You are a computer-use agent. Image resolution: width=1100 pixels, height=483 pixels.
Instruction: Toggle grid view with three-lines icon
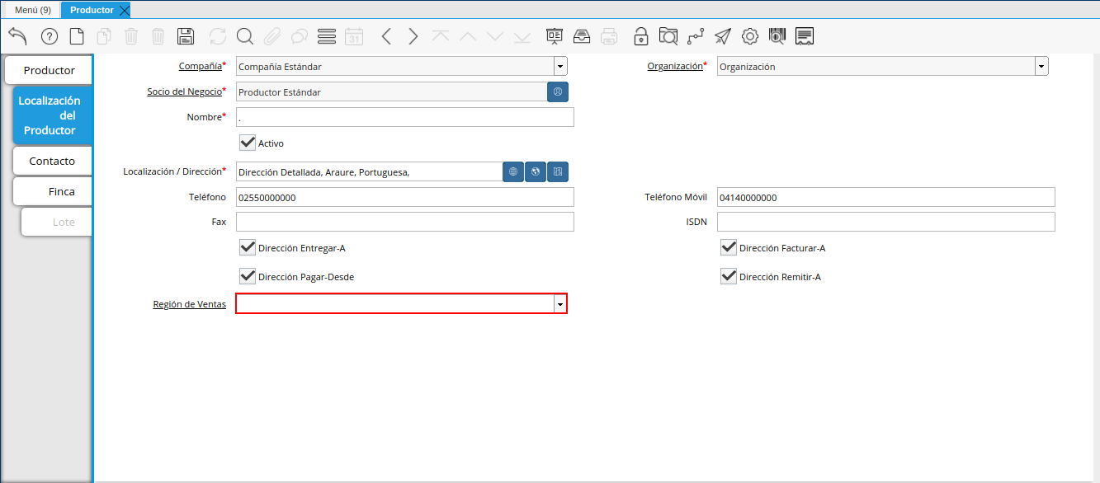(x=327, y=36)
